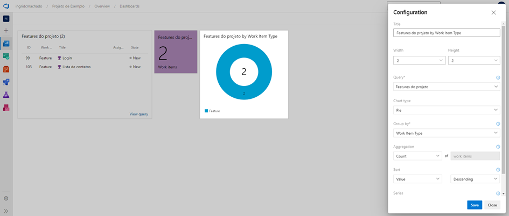
Task: Open the Chart type Pie dropdown
Action: pyautogui.click(x=447, y=110)
